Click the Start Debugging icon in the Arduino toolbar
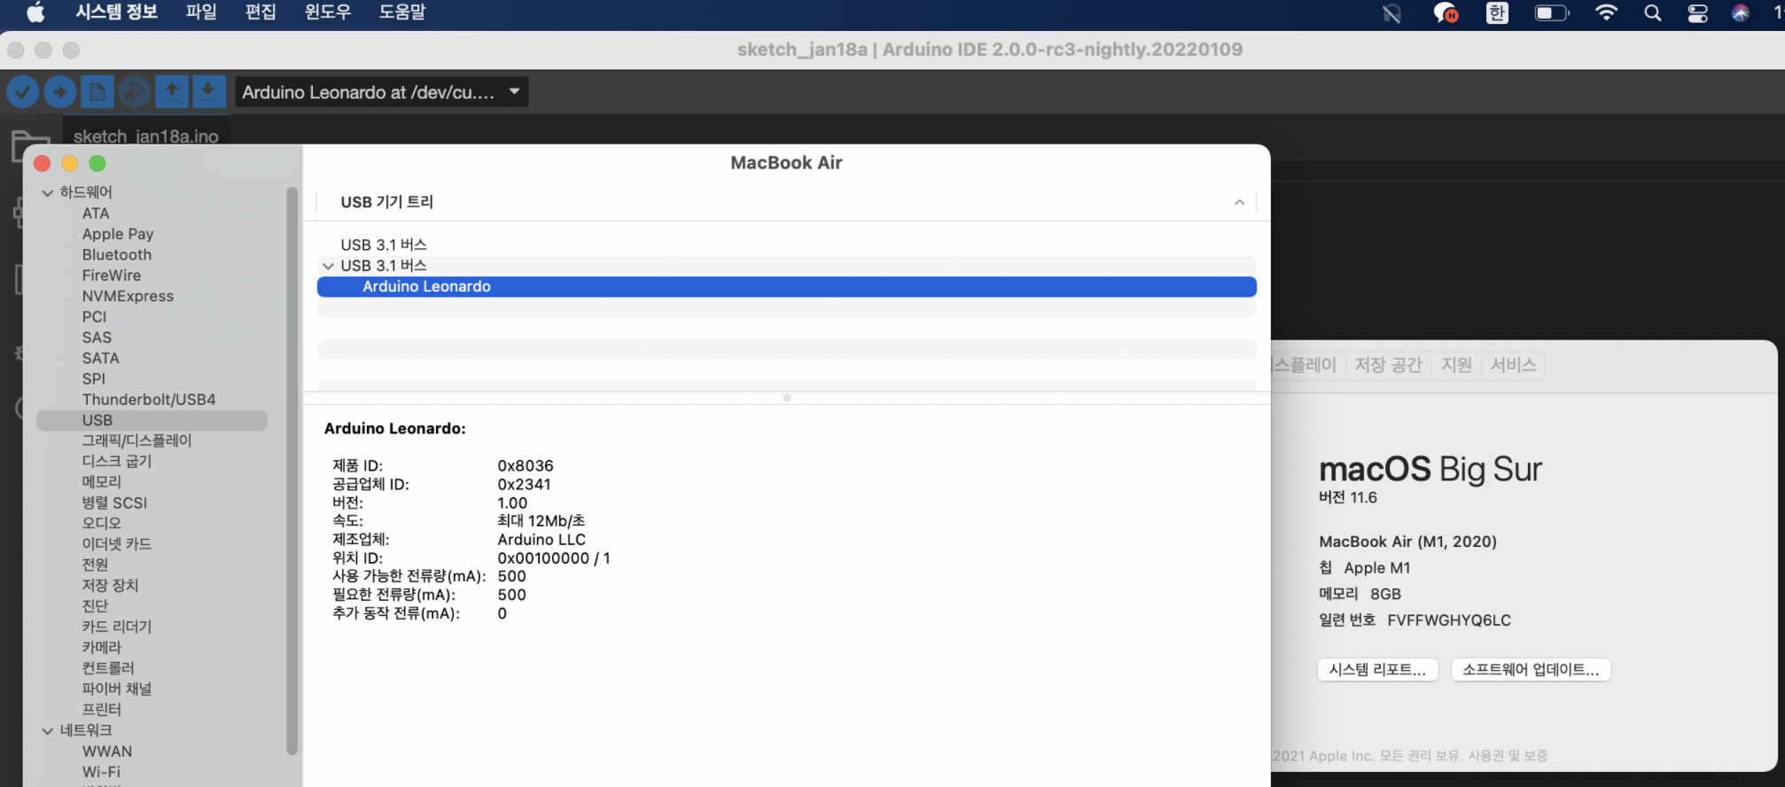Viewport: 1785px width, 787px height. point(135,91)
